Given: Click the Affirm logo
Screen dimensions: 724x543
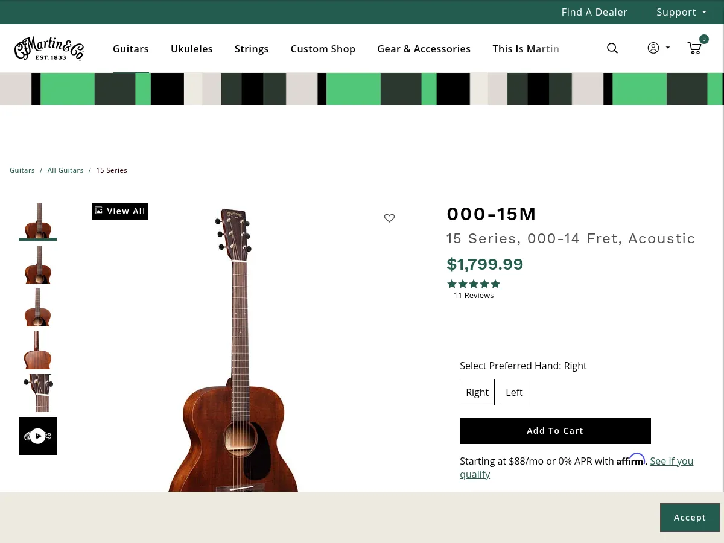Looking at the screenshot, I should pos(630,460).
